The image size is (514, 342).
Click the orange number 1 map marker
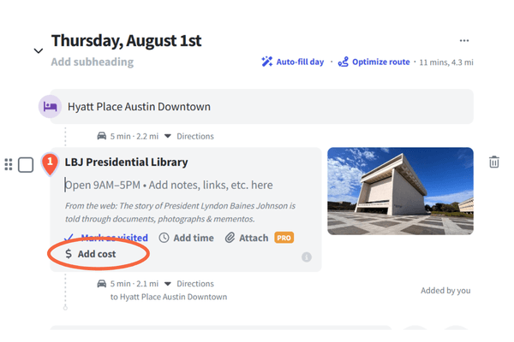click(x=51, y=161)
